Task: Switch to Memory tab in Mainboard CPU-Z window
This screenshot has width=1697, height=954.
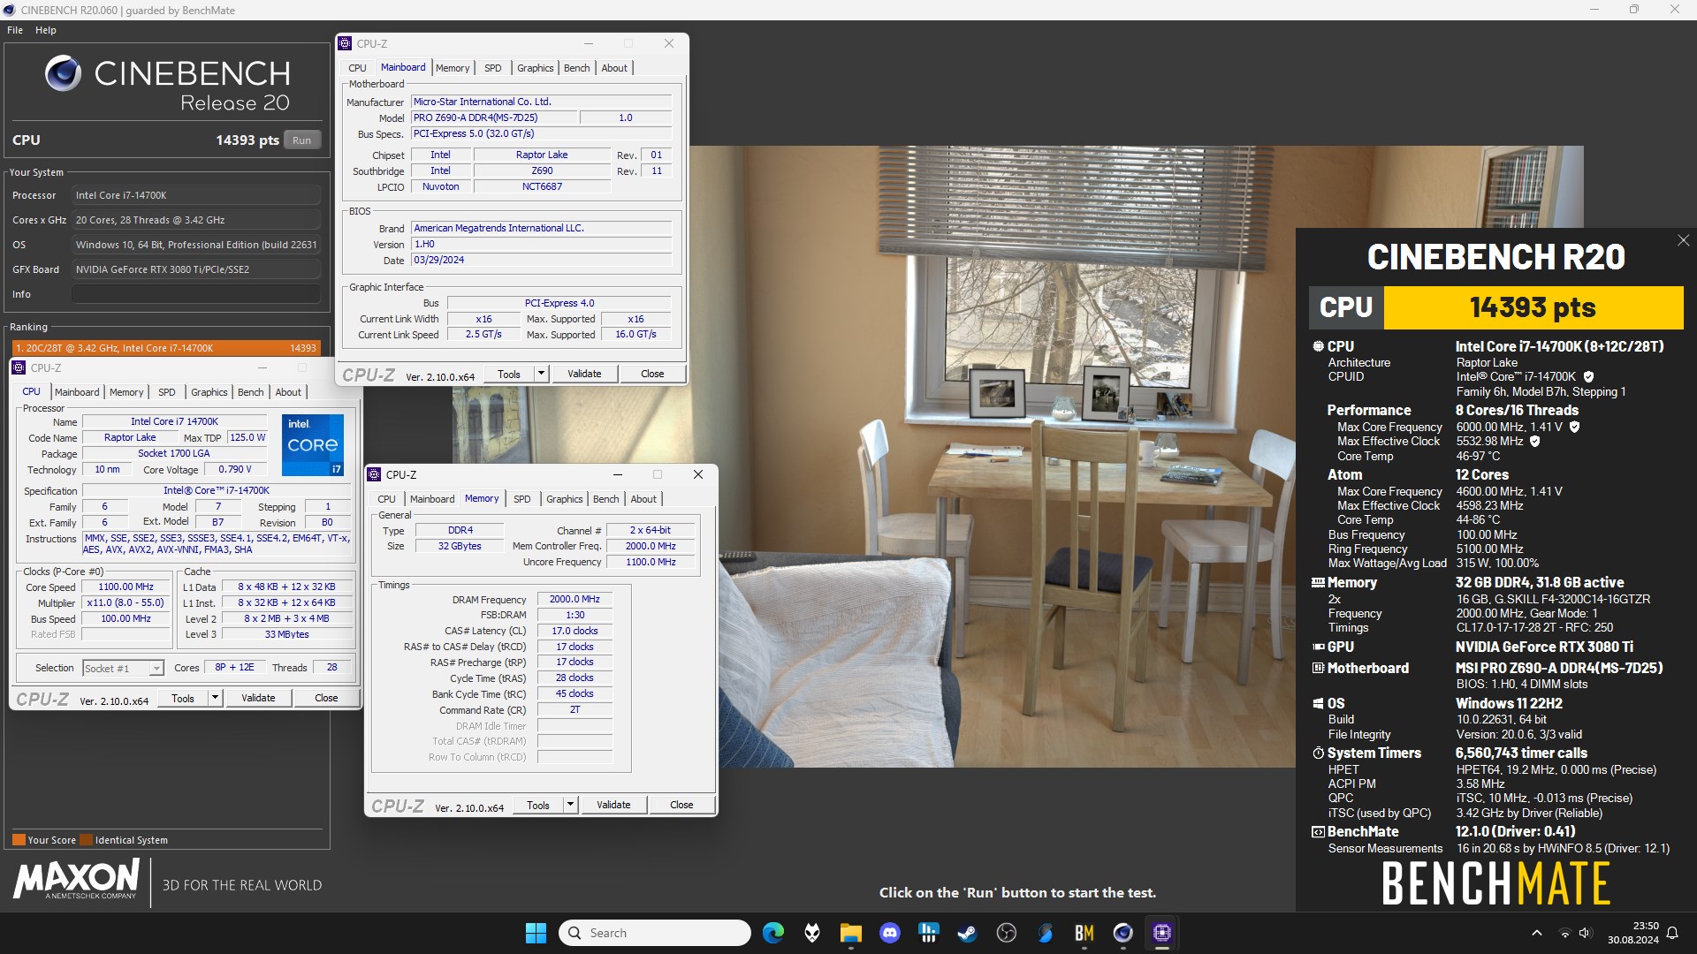Action: click(453, 68)
